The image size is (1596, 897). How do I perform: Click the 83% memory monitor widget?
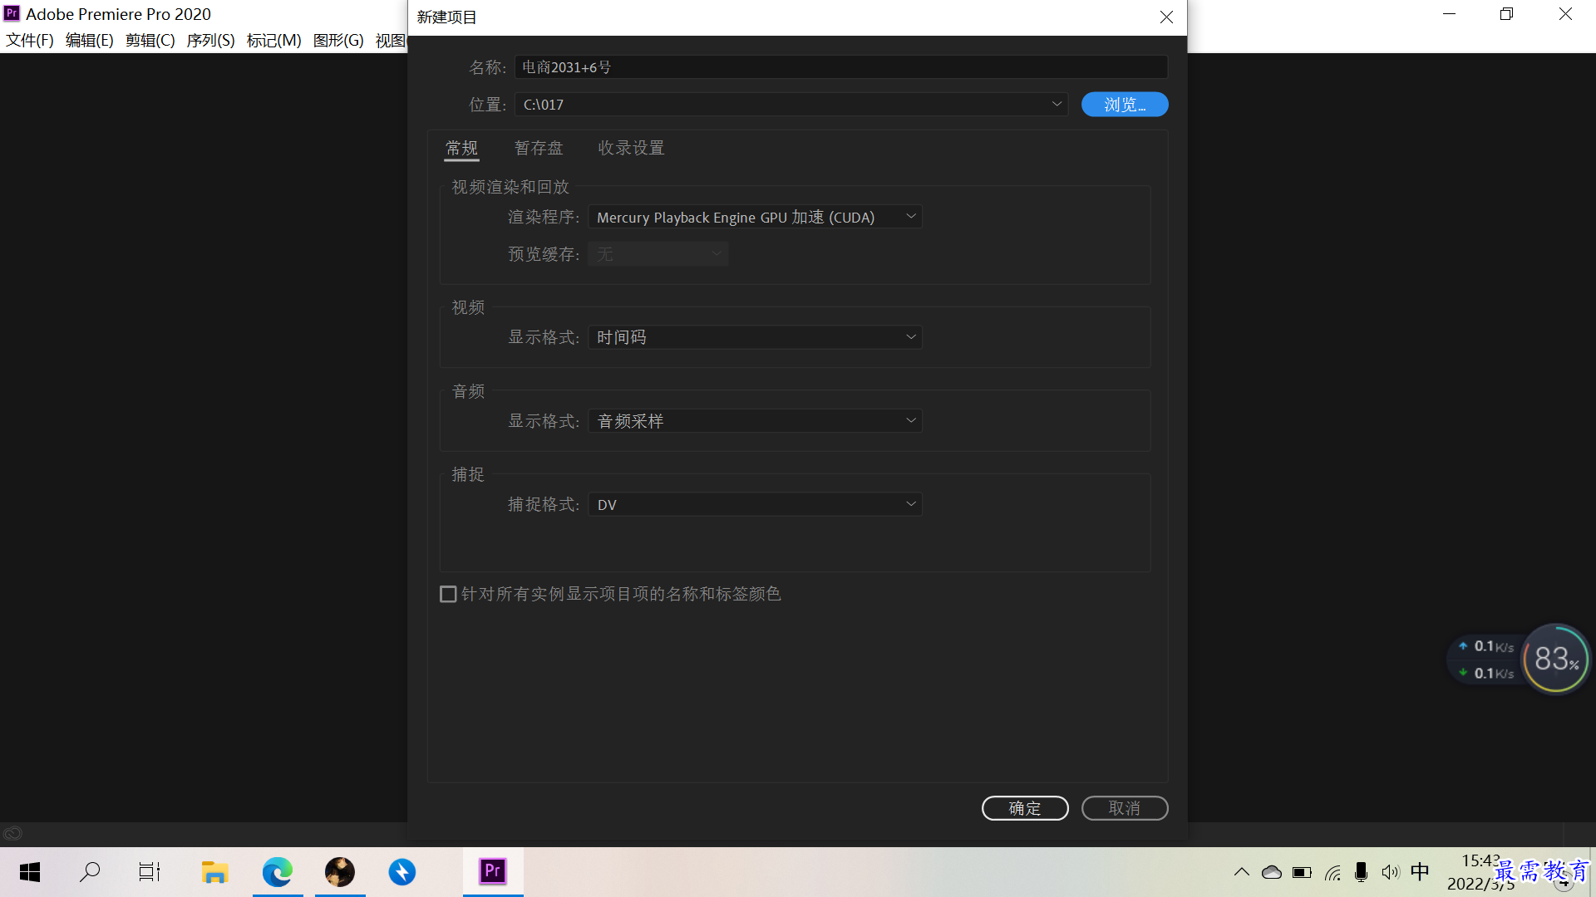click(1556, 659)
